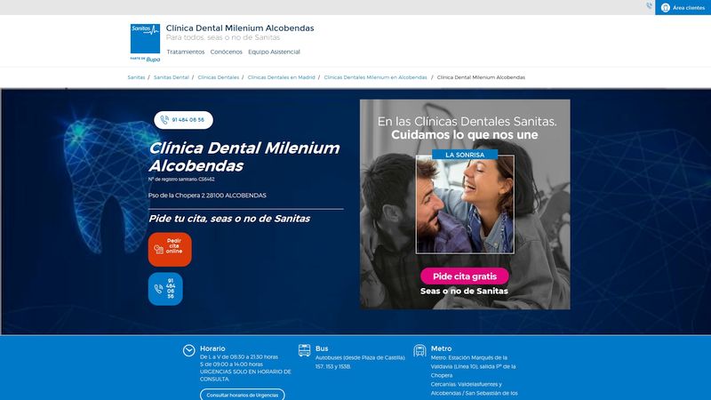Click the 'URGENCIAS SOLO EN HORARIO DE CONSULTA' text
711x400 pixels.
click(x=245, y=375)
